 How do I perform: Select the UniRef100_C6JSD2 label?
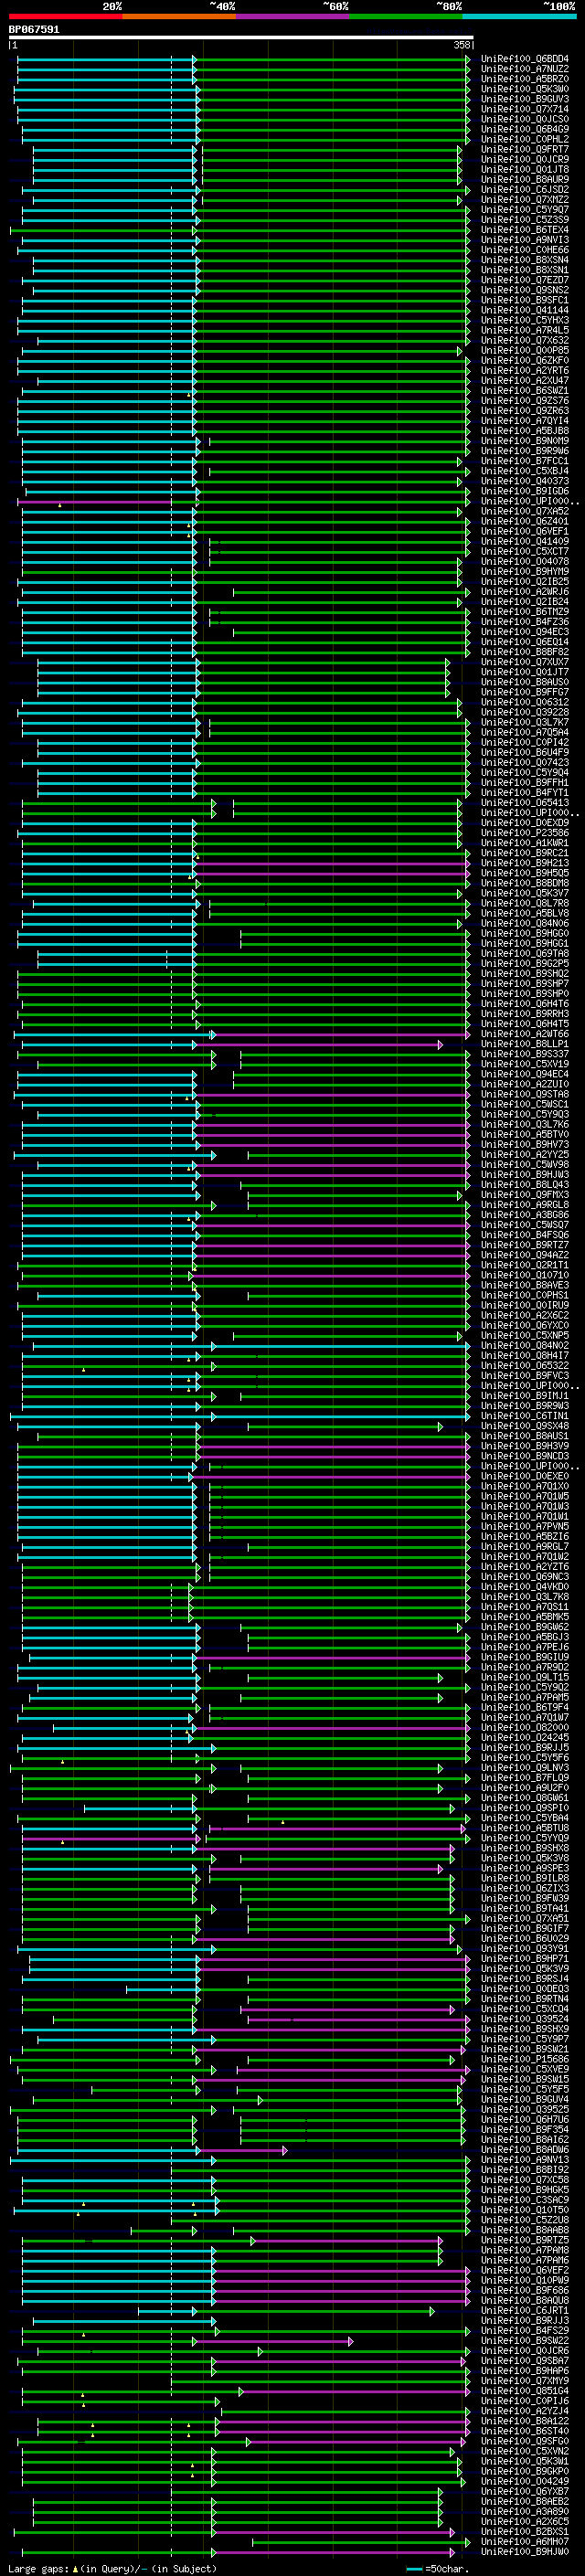[x=525, y=190]
